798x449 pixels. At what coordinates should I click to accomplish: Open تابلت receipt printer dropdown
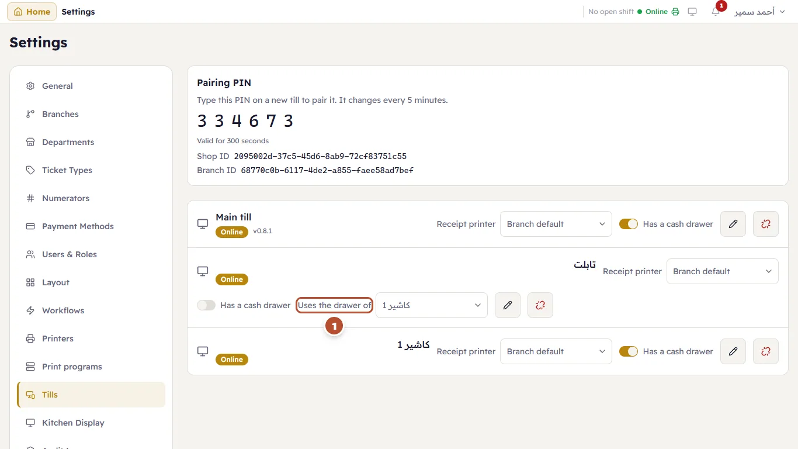tap(723, 271)
